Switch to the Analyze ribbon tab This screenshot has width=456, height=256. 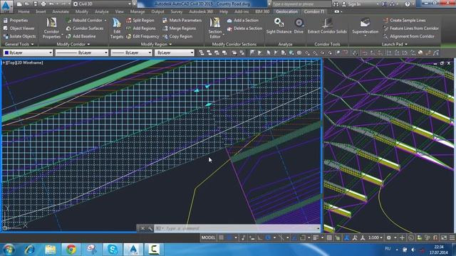click(x=101, y=11)
